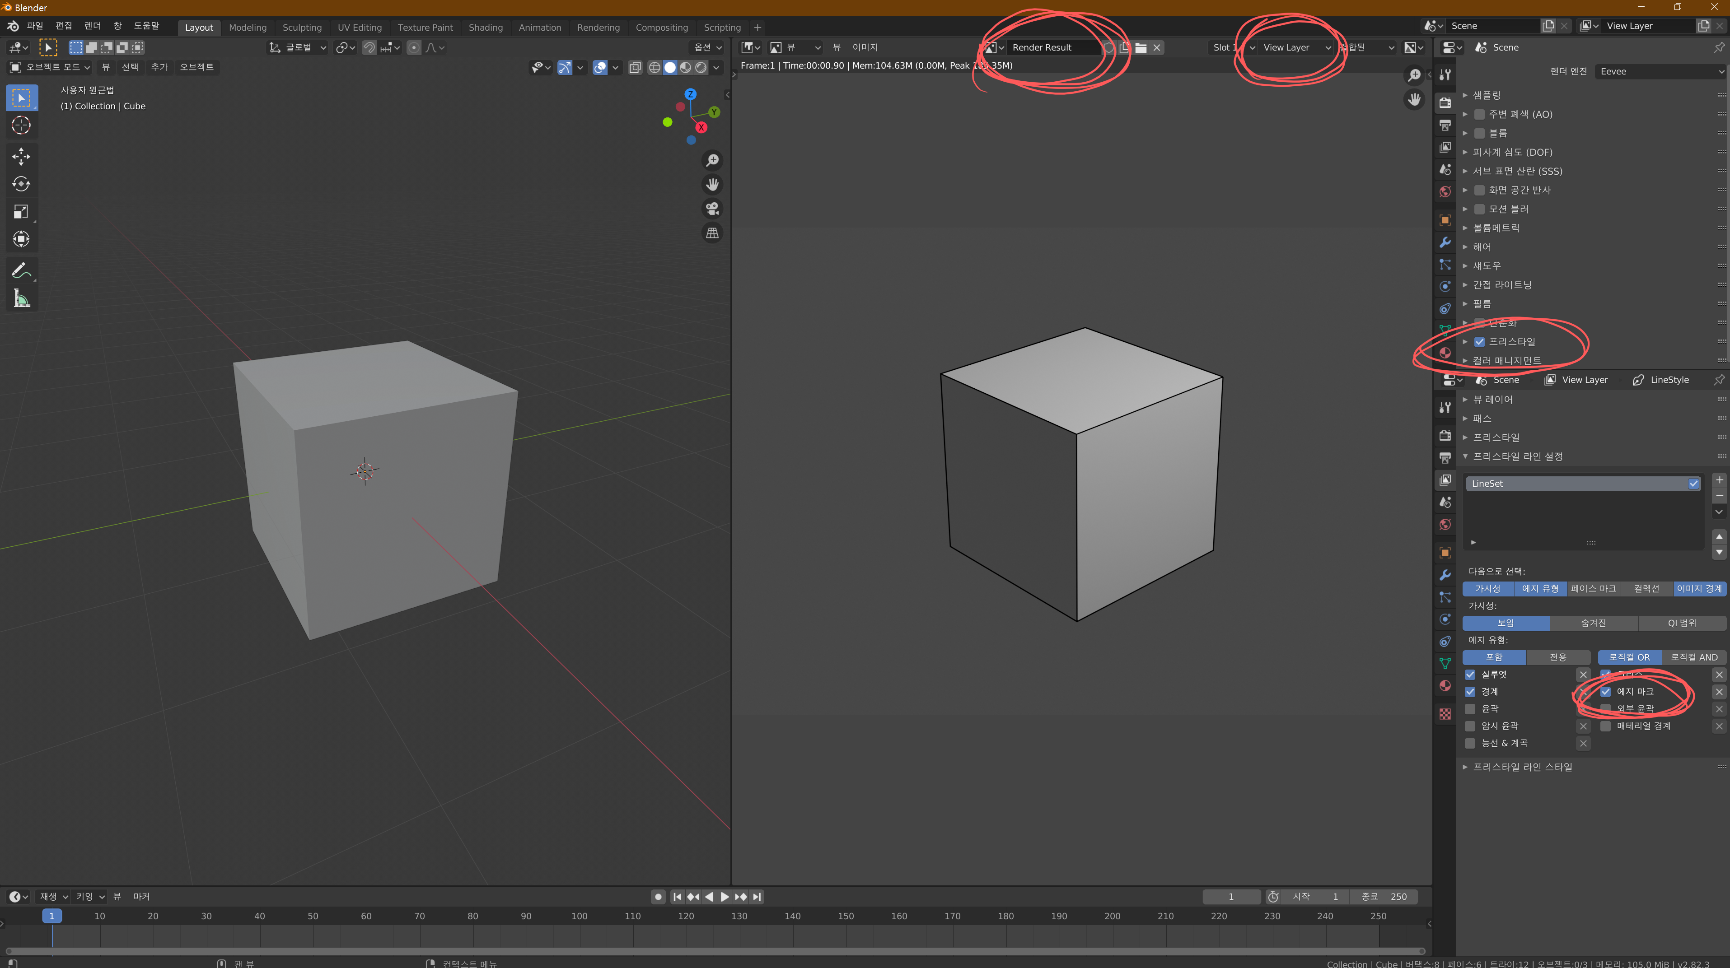The height and width of the screenshot is (968, 1730).
Task: Open Texture properties checker icon
Action: 1445,713
